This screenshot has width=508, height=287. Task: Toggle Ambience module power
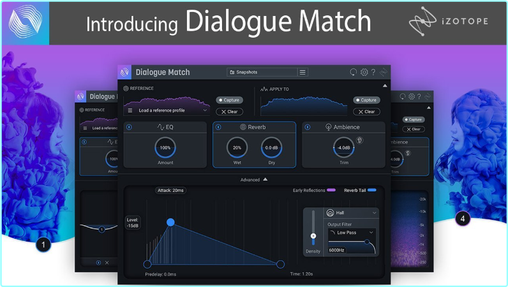tap(308, 128)
